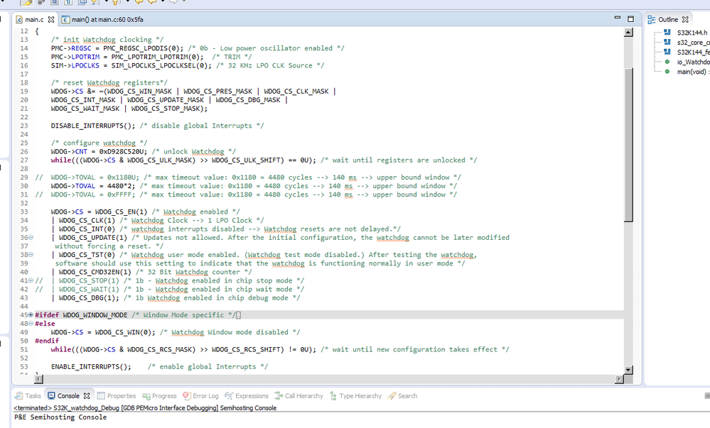
Task: Click the editor scrollbar down arrow
Action: (x=628, y=370)
